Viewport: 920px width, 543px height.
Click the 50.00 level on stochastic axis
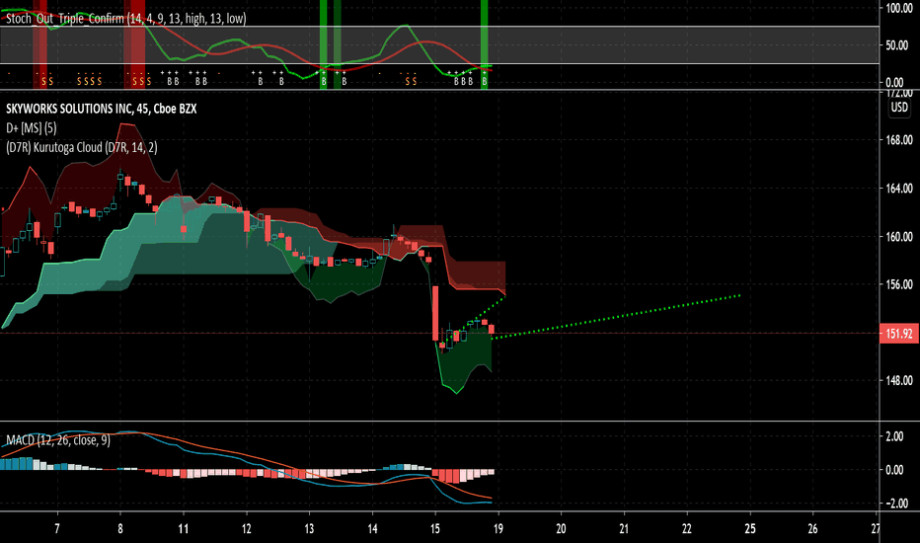point(897,45)
